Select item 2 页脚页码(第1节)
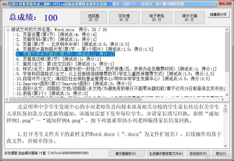This screenshot has height=161, width=234. click(x=57, y=40)
